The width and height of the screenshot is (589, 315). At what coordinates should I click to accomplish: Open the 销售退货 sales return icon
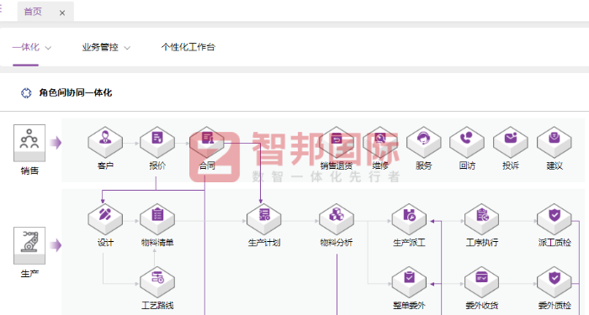tap(337, 142)
